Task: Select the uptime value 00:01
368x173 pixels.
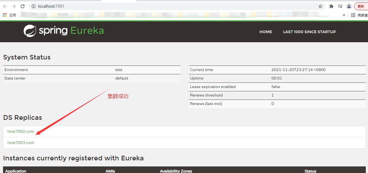Action: coord(277,78)
